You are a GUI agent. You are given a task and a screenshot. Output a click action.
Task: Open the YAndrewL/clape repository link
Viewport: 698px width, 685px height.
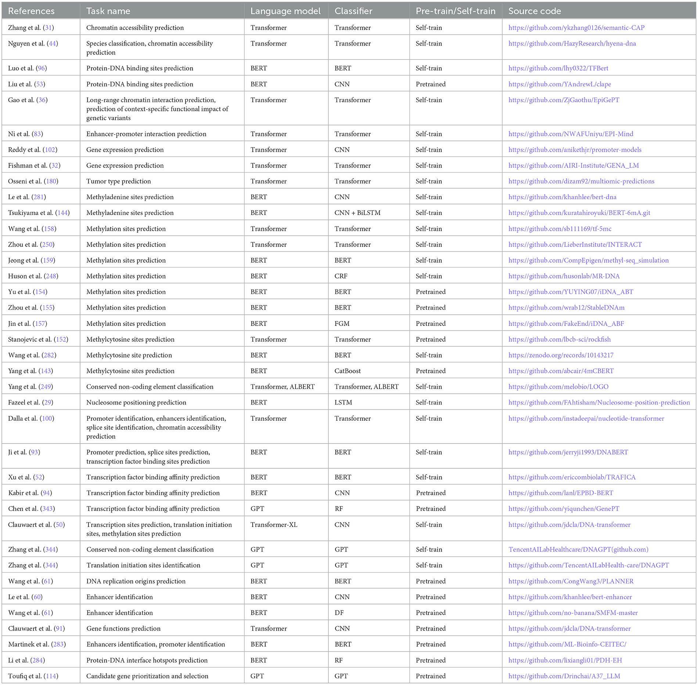(560, 84)
